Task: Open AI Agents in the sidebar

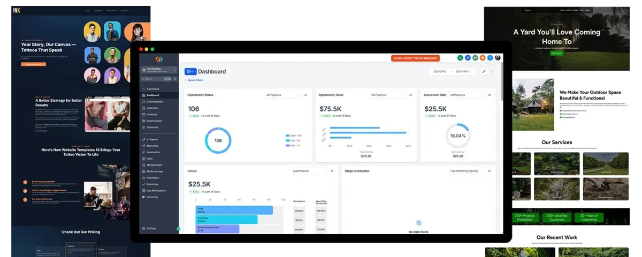Action: 152,139
